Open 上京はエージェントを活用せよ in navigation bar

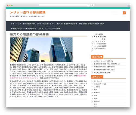[50, 29]
